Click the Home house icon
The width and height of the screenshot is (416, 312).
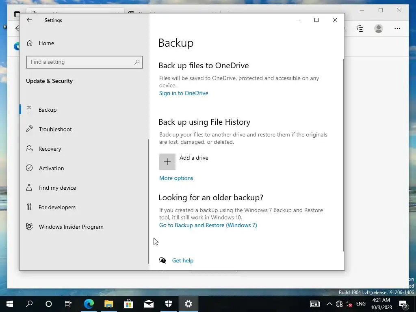tap(29, 43)
